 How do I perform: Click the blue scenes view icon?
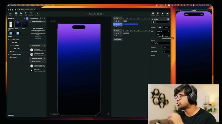(27, 18)
